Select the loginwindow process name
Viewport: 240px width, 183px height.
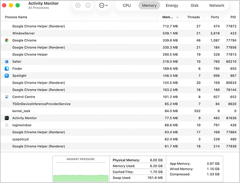tap(22, 125)
